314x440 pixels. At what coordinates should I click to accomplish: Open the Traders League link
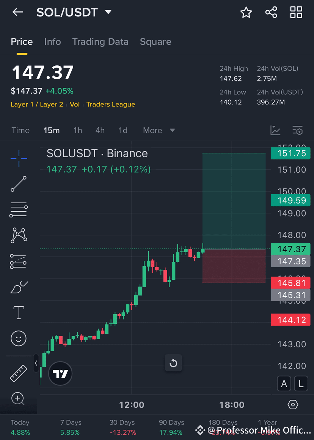(111, 104)
